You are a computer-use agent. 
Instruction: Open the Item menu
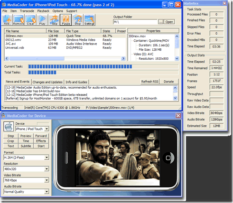point(13,11)
